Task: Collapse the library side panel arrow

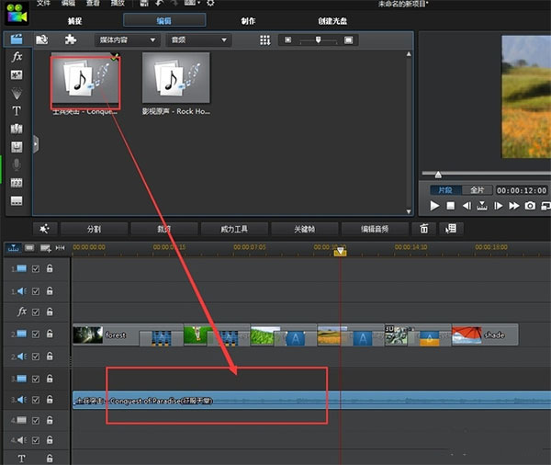Action: pyautogui.click(x=35, y=143)
